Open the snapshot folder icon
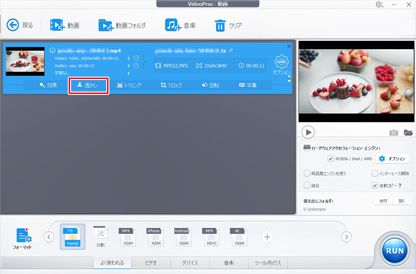416x274 pixels. click(408, 132)
